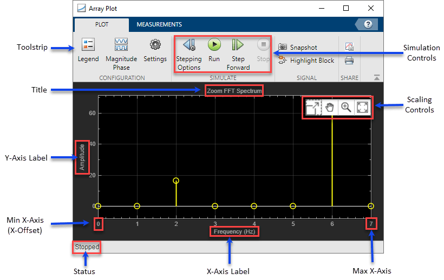Screen dimensions: 444x280
Task: Click x-axis tick label 7
Action: 371,224
